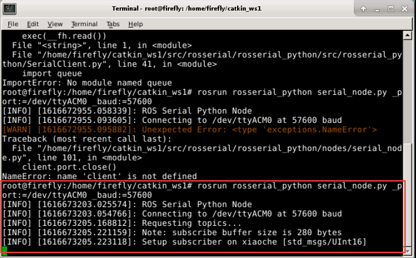The image size is (416, 258).
Task: Open the Terminal menu
Action: coord(84,24)
